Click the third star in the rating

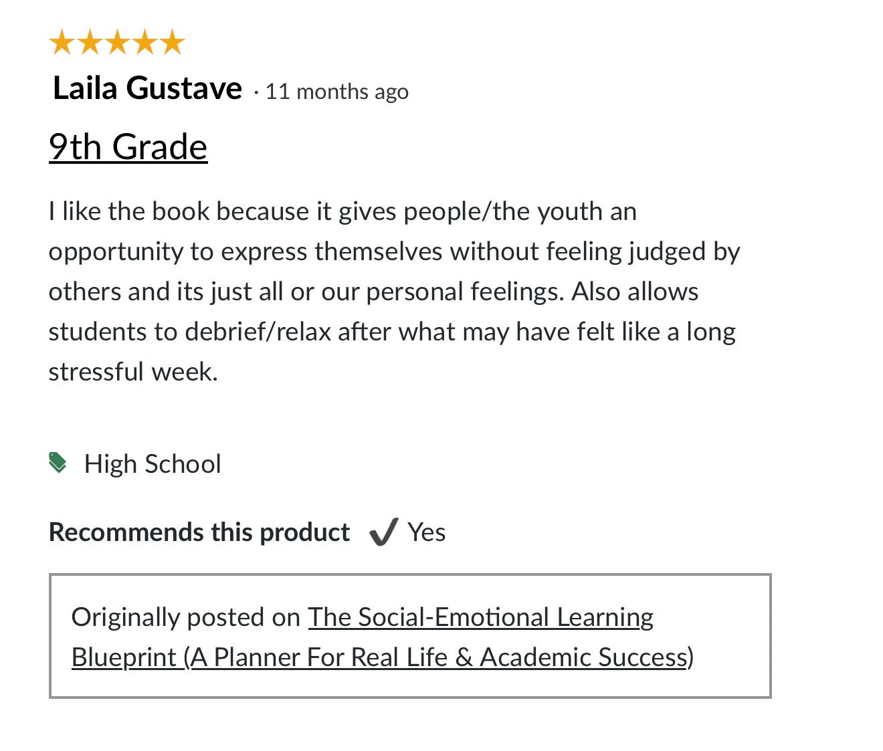pos(117,42)
